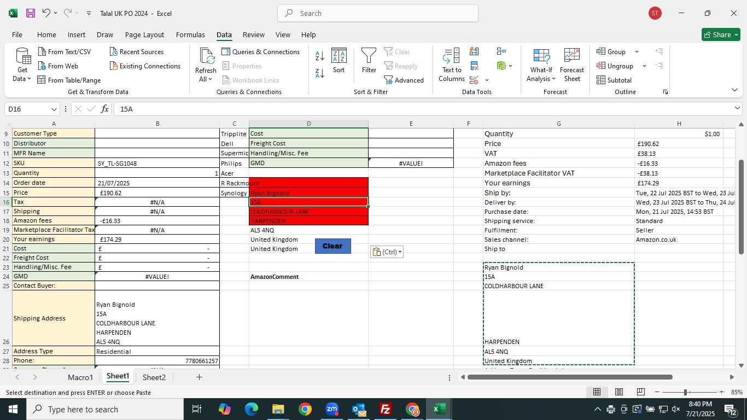Screen dimensions: 747x420
Task: Switch to the Formulas ribbon tab
Action: pyautogui.click(x=190, y=34)
